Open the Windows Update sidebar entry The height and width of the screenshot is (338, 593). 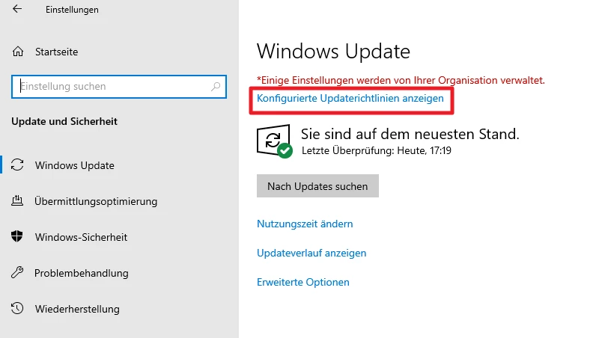[x=74, y=165]
